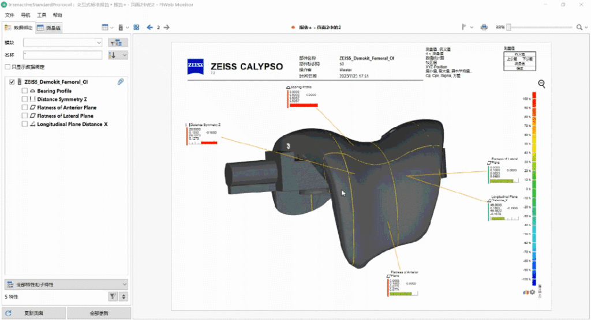Open the page thumbnails grid view icon

[x=136, y=27]
